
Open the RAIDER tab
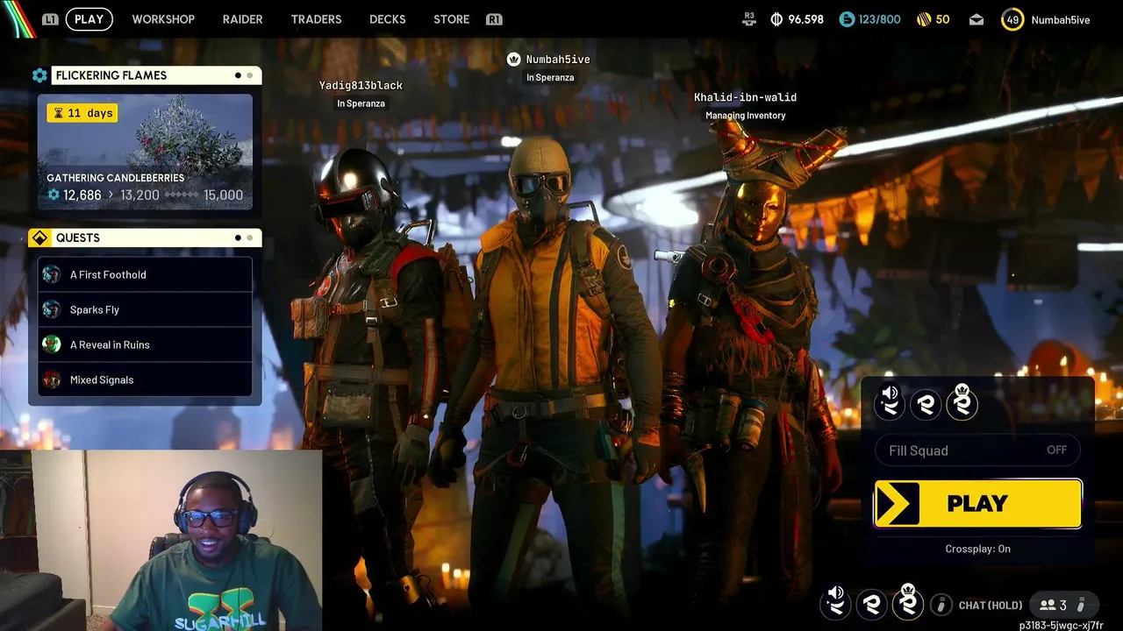pos(242,19)
